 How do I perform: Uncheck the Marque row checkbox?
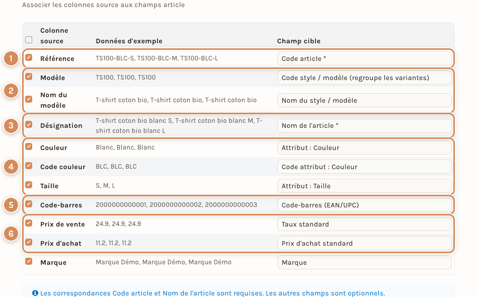(29, 261)
